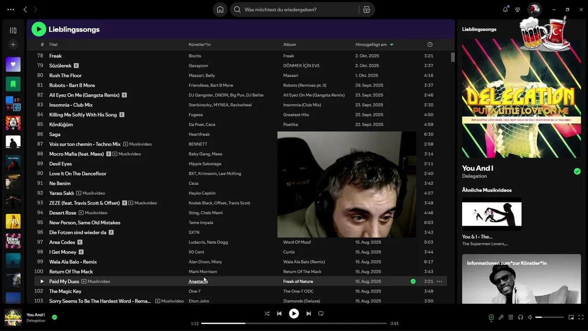The image size is (588, 331).
Task: Open the 'Informationen zum*zur Künstler*in' card
Action: (521, 279)
